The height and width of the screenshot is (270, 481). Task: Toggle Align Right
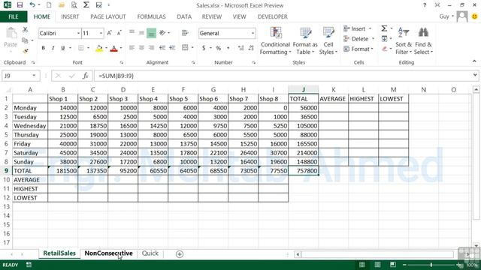(x=151, y=48)
